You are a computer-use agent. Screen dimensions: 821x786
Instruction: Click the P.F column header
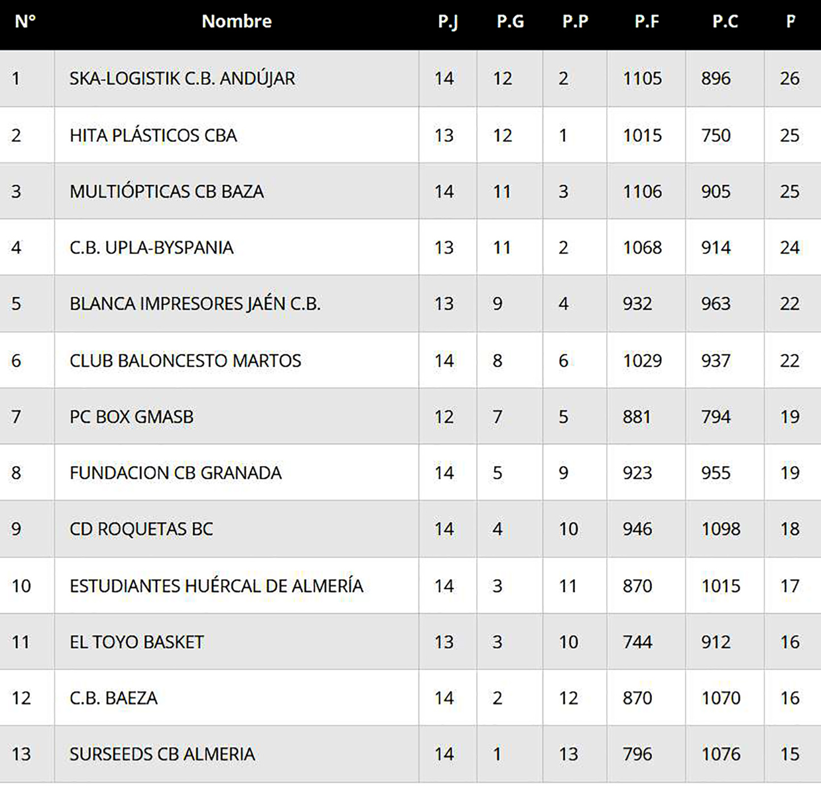click(646, 22)
